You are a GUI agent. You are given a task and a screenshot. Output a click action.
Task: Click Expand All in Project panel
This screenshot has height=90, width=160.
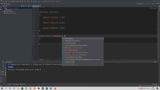pyautogui.click(x=24, y=6)
